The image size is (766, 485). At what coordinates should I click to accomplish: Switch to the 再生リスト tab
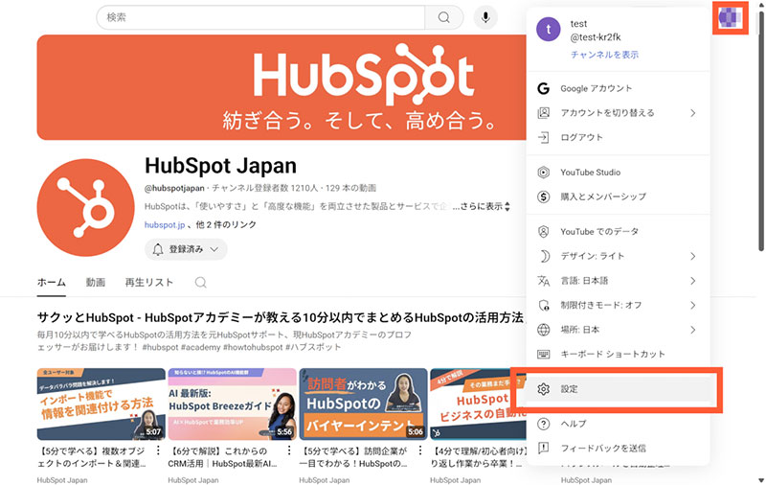[149, 282]
